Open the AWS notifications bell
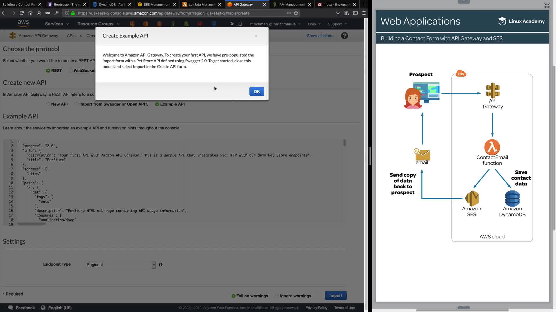The image size is (556, 312). point(240,24)
